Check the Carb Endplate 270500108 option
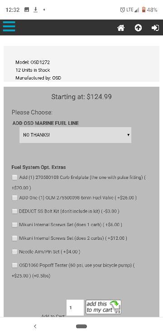The height and width of the screenshot is (336, 163). point(14,178)
